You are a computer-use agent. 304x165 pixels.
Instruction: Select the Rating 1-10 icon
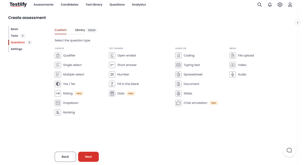point(58,93)
